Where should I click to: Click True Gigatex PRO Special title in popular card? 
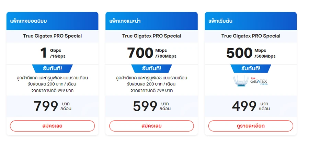coord(52,36)
